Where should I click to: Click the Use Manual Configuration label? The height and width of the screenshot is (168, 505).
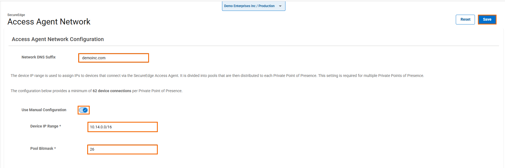pos(44,110)
